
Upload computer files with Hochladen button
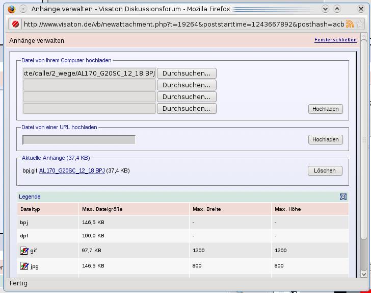tap(325, 109)
